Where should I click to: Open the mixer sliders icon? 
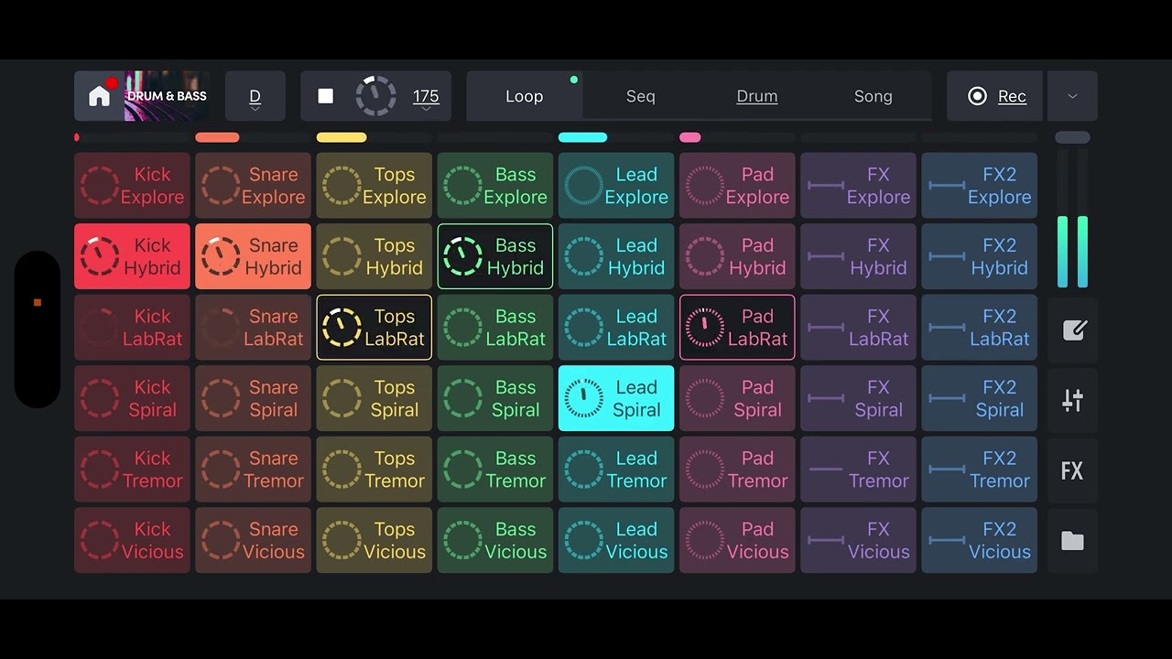(1073, 400)
